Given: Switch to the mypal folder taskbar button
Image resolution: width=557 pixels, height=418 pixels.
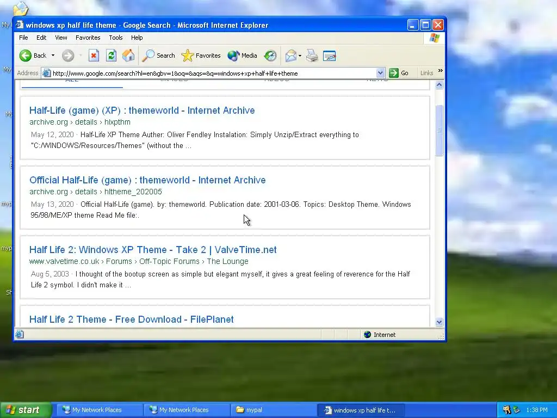Looking at the screenshot, I should tap(273, 410).
